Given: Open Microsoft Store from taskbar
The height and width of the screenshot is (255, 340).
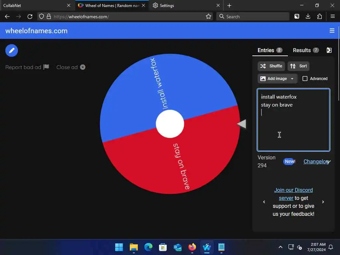Looking at the screenshot, I should pos(163,247).
